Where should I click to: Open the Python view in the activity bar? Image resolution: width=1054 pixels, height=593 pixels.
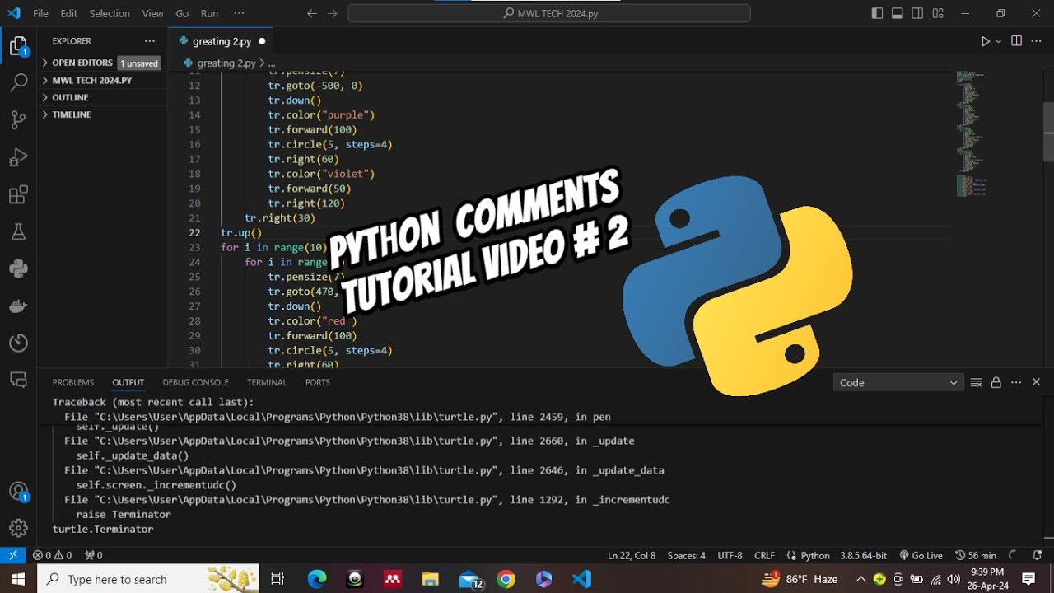click(x=18, y=268)
